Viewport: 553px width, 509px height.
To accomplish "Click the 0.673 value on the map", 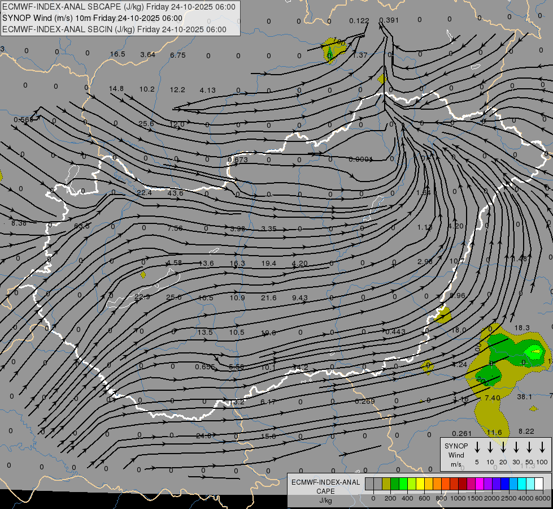I will (238, 159).
